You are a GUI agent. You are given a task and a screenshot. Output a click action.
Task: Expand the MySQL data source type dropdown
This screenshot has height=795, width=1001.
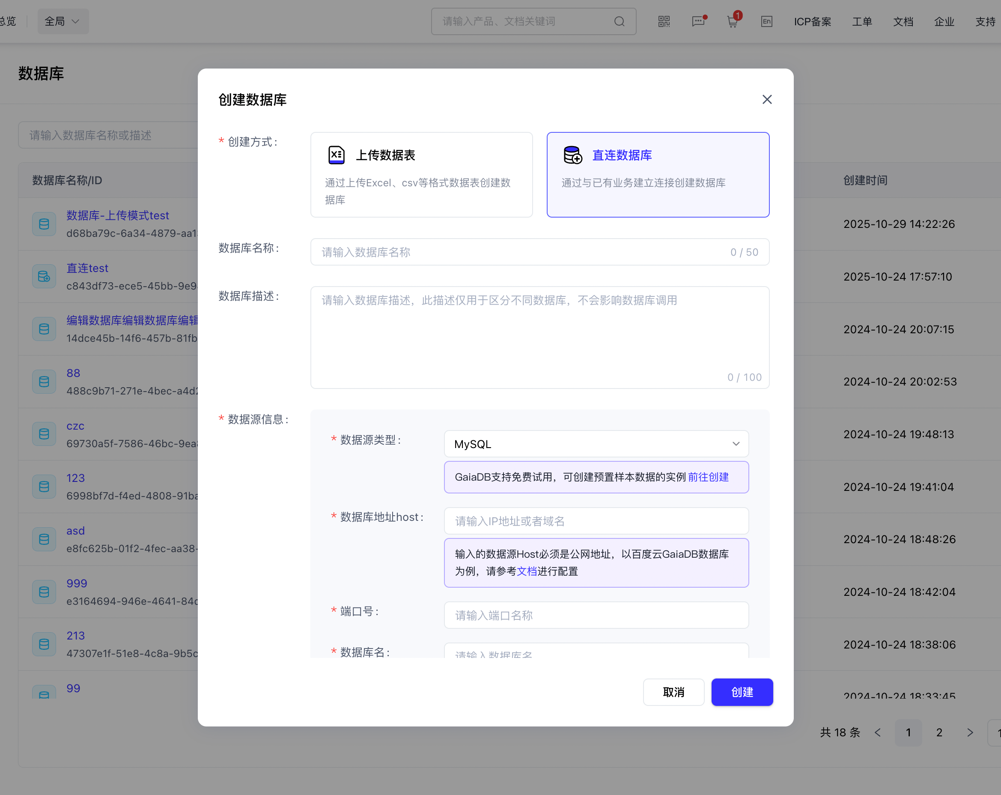[x=596, y=444]
